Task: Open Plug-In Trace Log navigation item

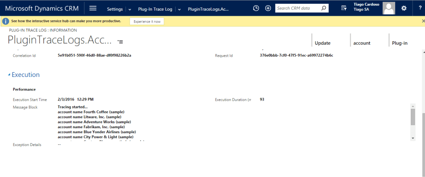Action: point(155,9)
